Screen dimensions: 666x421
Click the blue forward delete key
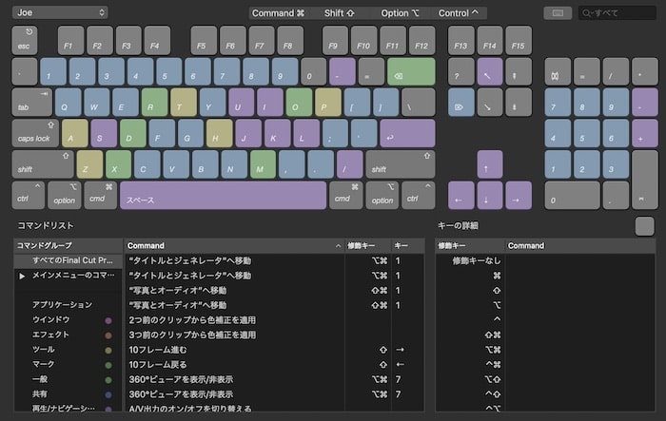[x=460, y=103]
